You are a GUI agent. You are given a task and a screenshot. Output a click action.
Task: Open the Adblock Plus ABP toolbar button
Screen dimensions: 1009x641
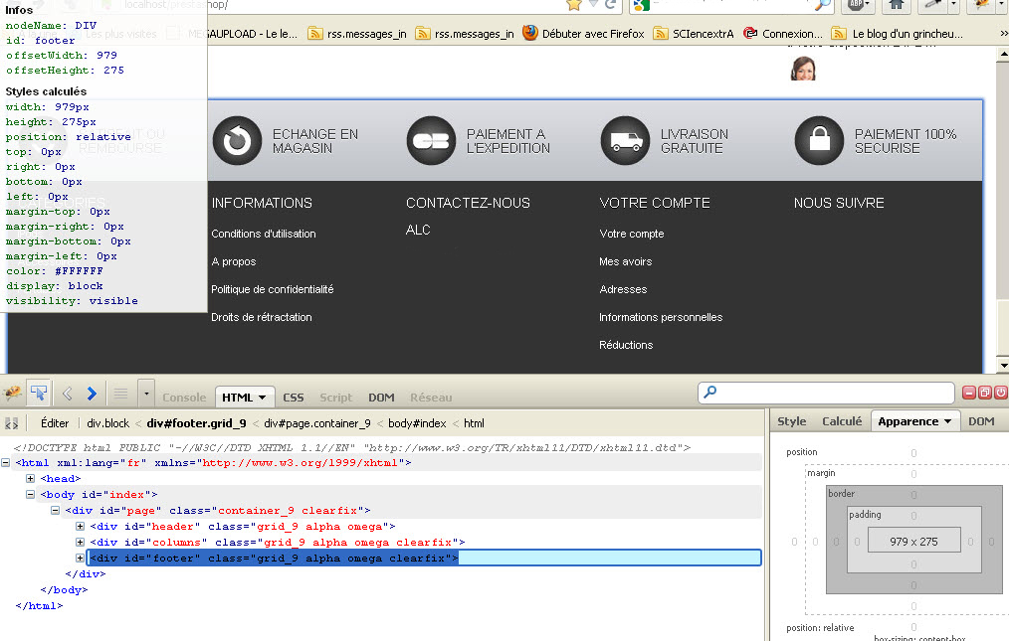pos(857,5)
